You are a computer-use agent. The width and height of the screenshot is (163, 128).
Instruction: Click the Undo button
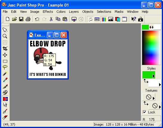(x=37, y=19)
